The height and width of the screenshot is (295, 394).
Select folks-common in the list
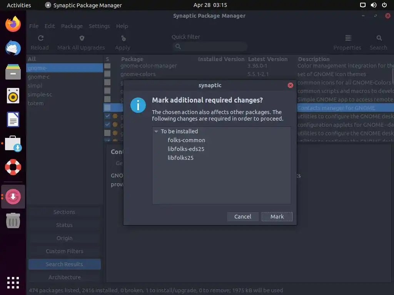tap(186, 140)
